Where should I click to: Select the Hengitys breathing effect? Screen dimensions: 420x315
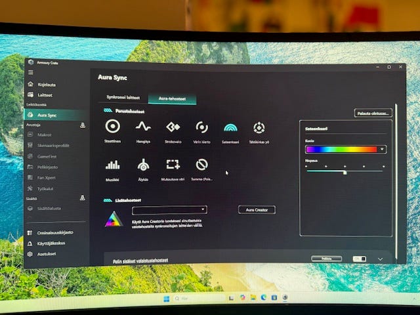143,131
